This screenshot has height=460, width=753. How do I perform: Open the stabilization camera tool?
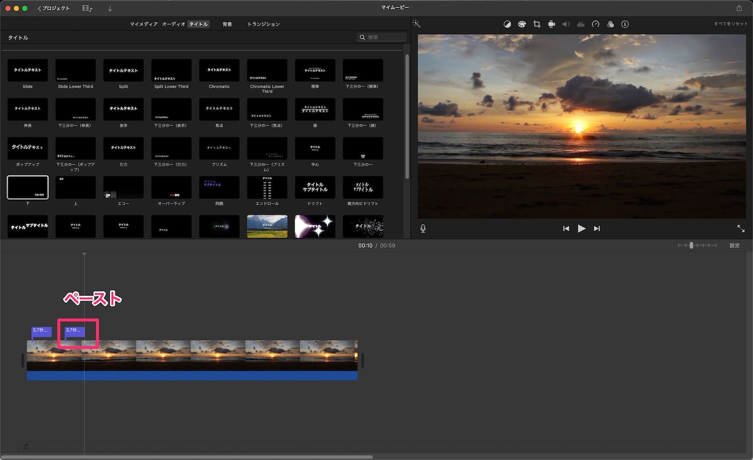tap(551, 24)
